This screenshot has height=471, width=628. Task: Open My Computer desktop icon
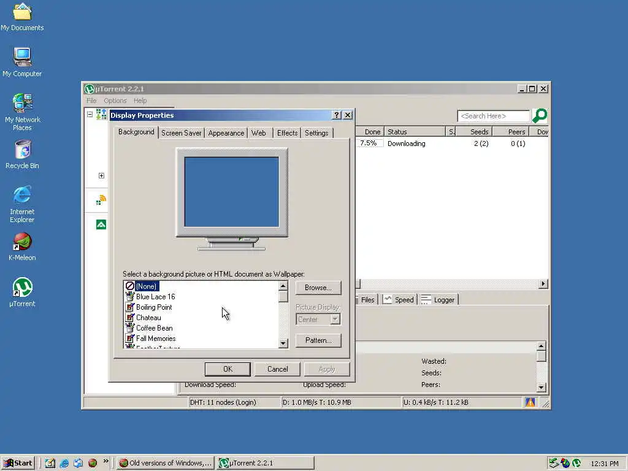[x=22, y=62]
